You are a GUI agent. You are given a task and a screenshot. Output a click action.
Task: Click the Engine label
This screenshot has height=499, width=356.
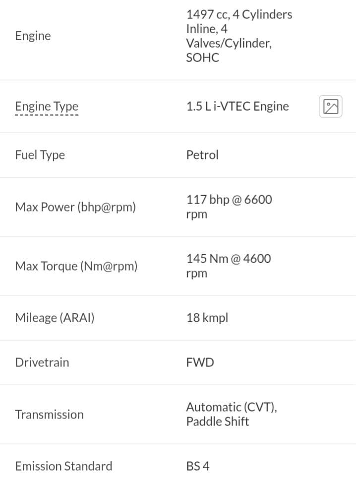click(x=33, y=36)
